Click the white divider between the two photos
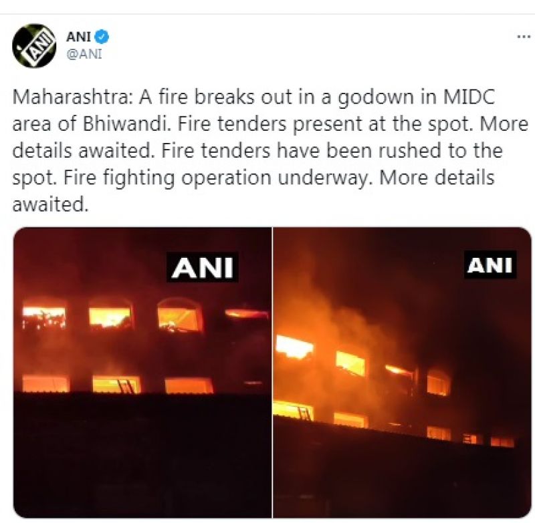The image size is (535, 523). tap(272, 373)
